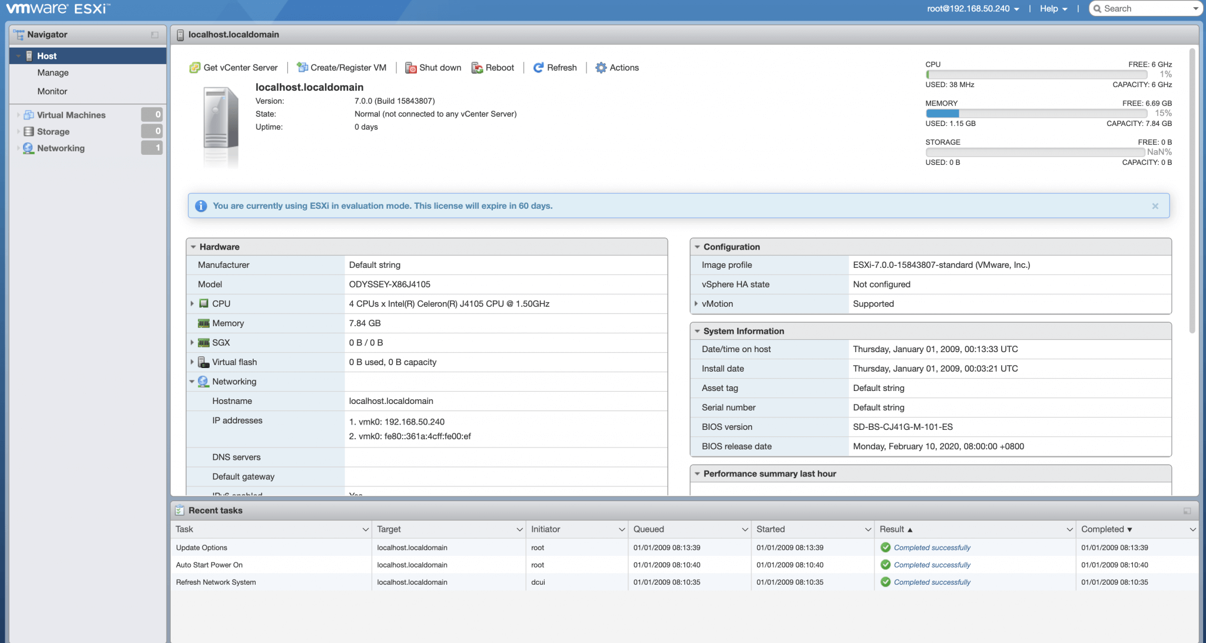This screenshot has width=1206, height=643.
Task: Click the Reboot host icon
Action: (476, 68)
